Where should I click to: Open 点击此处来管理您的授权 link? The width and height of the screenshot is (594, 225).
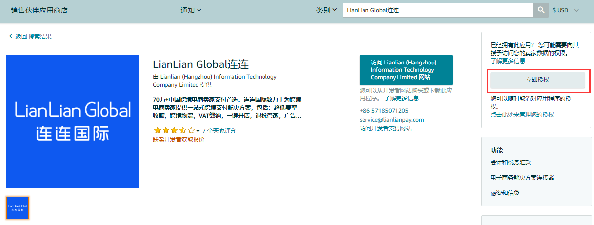(522, 114)
